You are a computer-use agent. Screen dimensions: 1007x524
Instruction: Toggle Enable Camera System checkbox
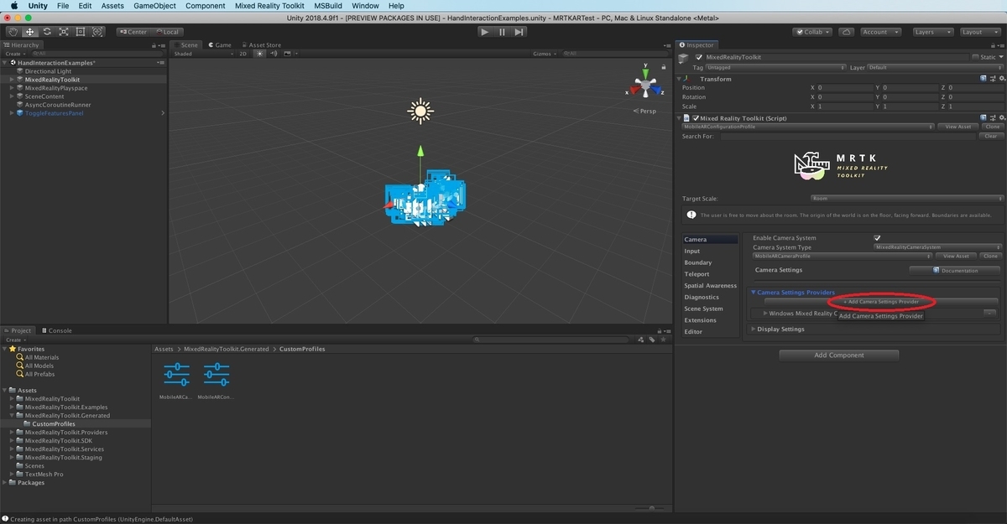tap(878, 238)
